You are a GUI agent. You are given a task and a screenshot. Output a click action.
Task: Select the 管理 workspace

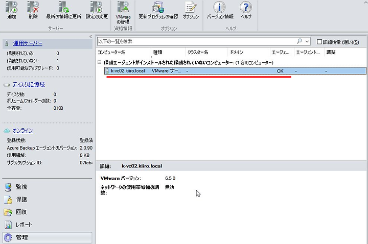tap(48, 237)
